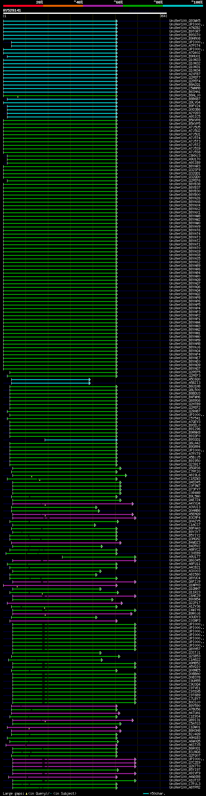
Task: Select label UniRef100_C0SNP3
Action: click(185, 620)
